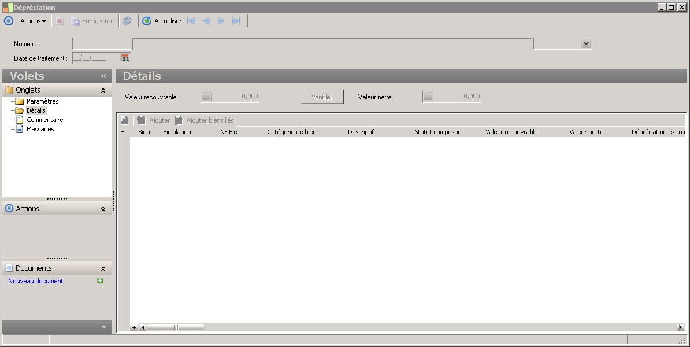The width and height of the screenshot is (690, 347).
Task: Click the first icon in the grid toolbar
Action: 124,120
